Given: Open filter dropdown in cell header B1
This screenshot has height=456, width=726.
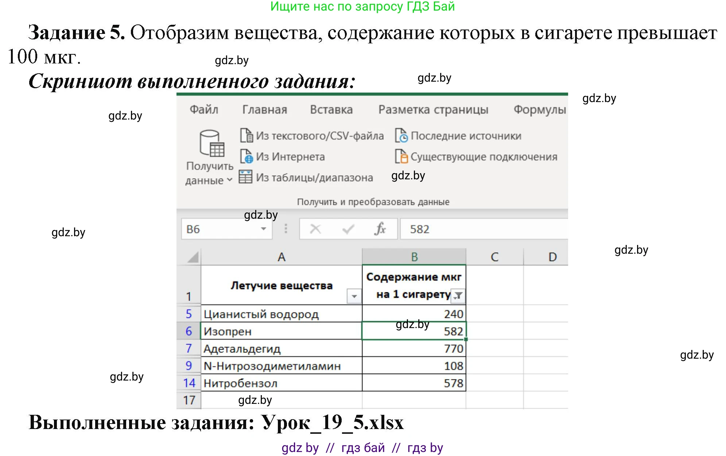Looking at the screenshot, I should pyautogui.click(x=457, y=295).
